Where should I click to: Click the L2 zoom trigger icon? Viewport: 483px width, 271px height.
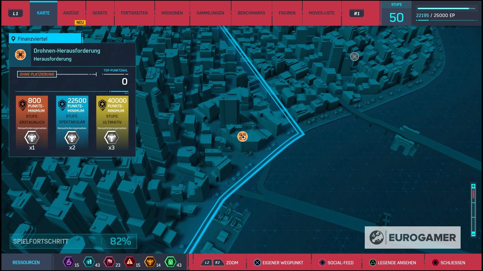(206, 262)
